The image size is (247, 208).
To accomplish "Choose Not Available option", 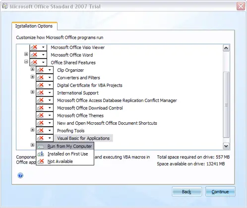I will 65,161.
